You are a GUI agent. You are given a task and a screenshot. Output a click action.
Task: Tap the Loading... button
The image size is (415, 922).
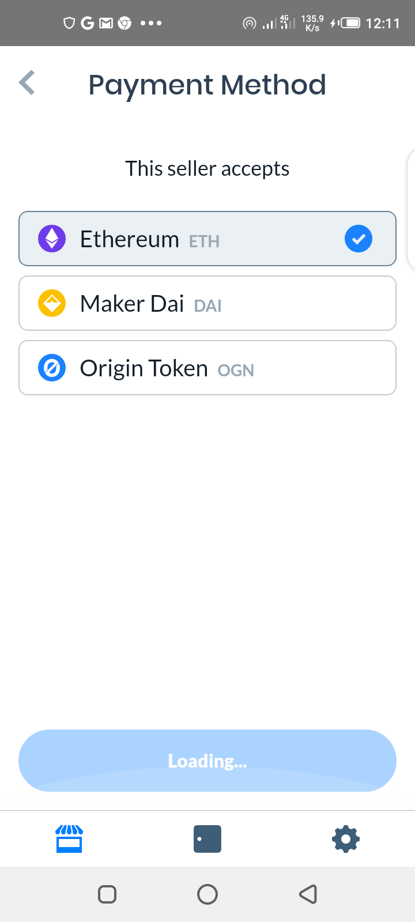click(207, 761)
